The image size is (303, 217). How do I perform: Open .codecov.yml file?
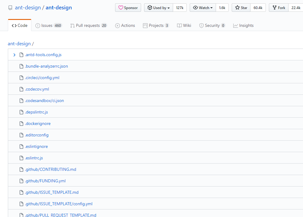(x=37, y=89)
